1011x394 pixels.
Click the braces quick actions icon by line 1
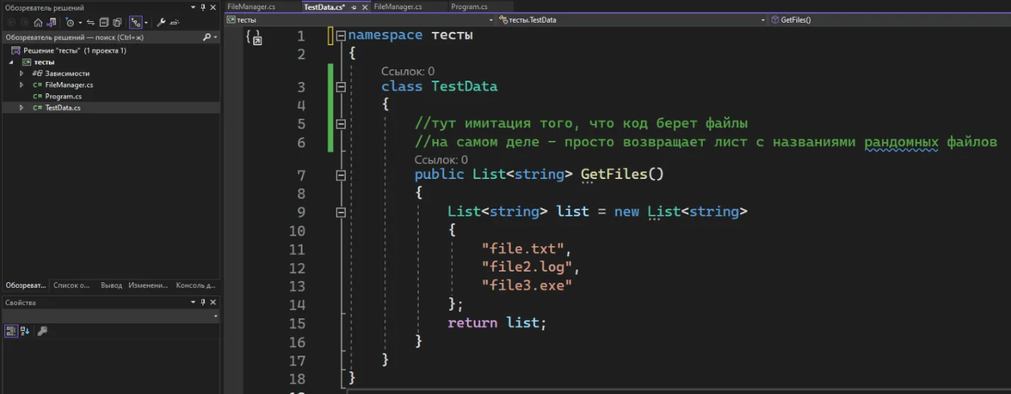pos(254,37)
